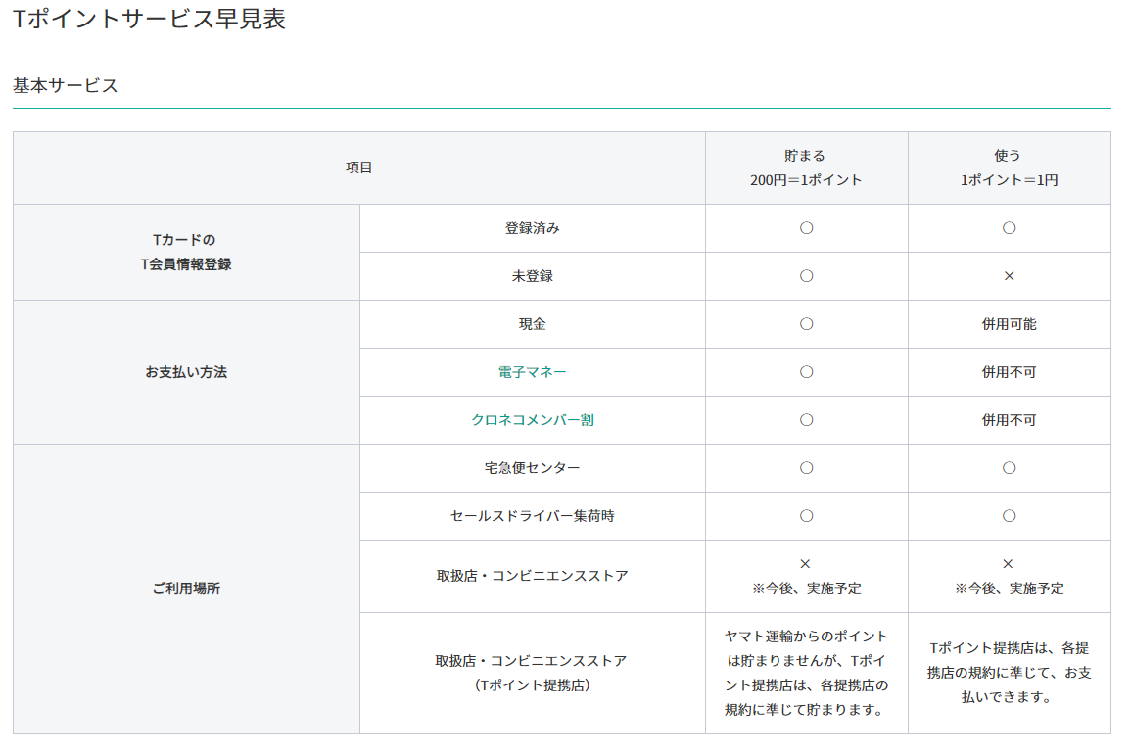Click the Tカードの T会員情報登録 row header
The height and width of the screenshot is (755, 1131).
pyautogui.click(x=186, y=252)
